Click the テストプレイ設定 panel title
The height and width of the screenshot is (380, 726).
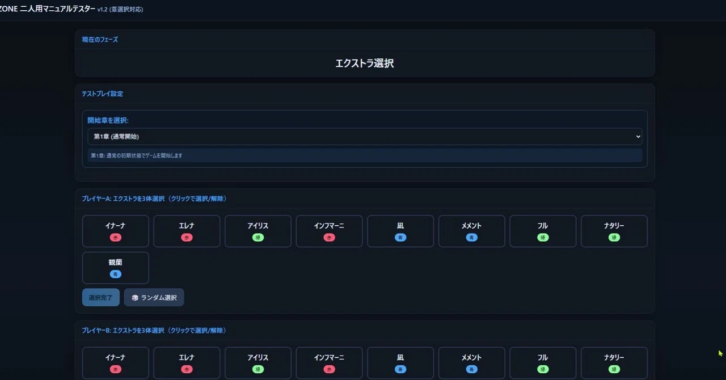(102, 94)
